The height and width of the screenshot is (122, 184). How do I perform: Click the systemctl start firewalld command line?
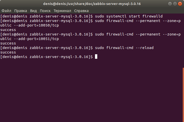[x=129, y=16]
